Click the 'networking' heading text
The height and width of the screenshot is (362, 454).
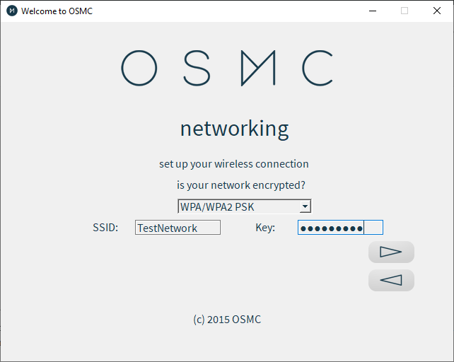pos(235,129)
